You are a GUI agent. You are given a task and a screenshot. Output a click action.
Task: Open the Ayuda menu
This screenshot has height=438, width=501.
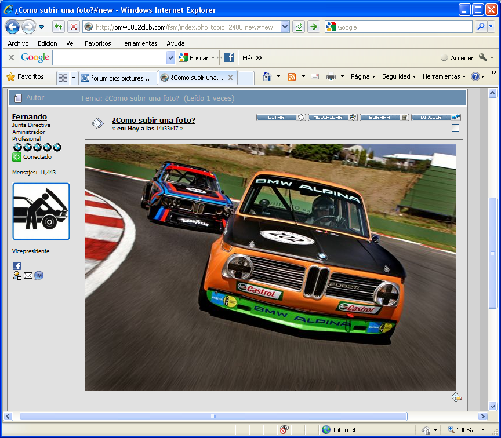click(x=176, y=43)
